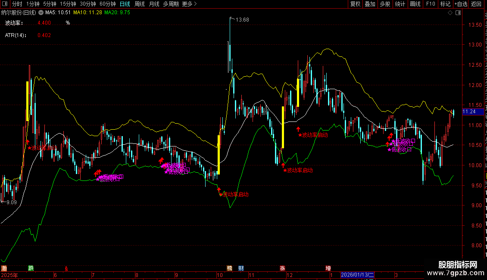The image size is (487, 280).
Task: Open the 纳尔股份 indicator dropdown arrow
Action: click(x=41, y=13)
